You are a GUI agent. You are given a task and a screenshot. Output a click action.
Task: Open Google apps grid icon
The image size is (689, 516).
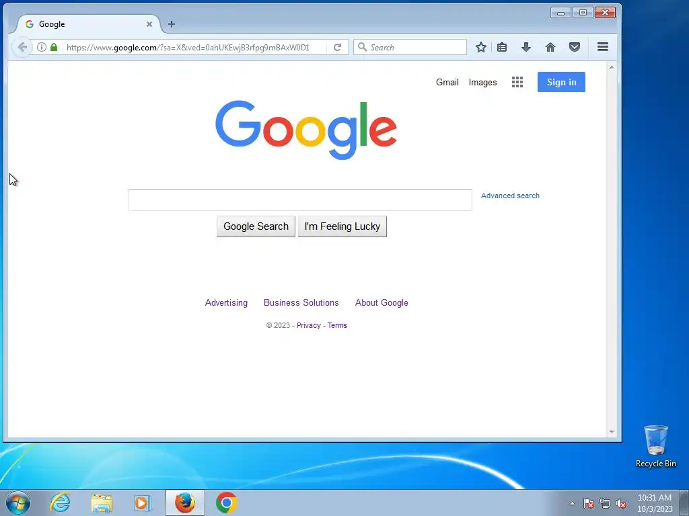point(517,82)
